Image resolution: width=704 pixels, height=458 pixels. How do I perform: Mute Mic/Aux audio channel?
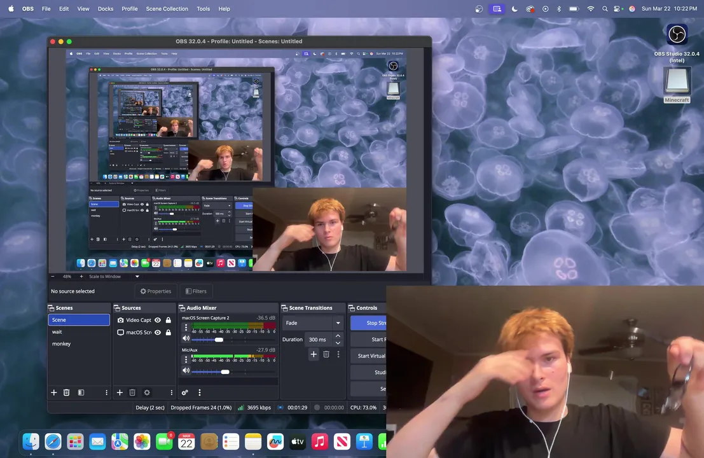186,370
